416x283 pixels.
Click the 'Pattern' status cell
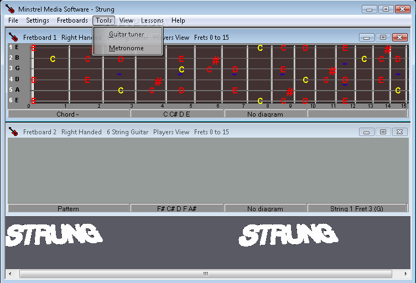[69, 208]
